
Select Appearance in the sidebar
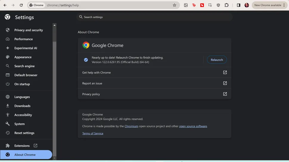click(x=23, y=57)
